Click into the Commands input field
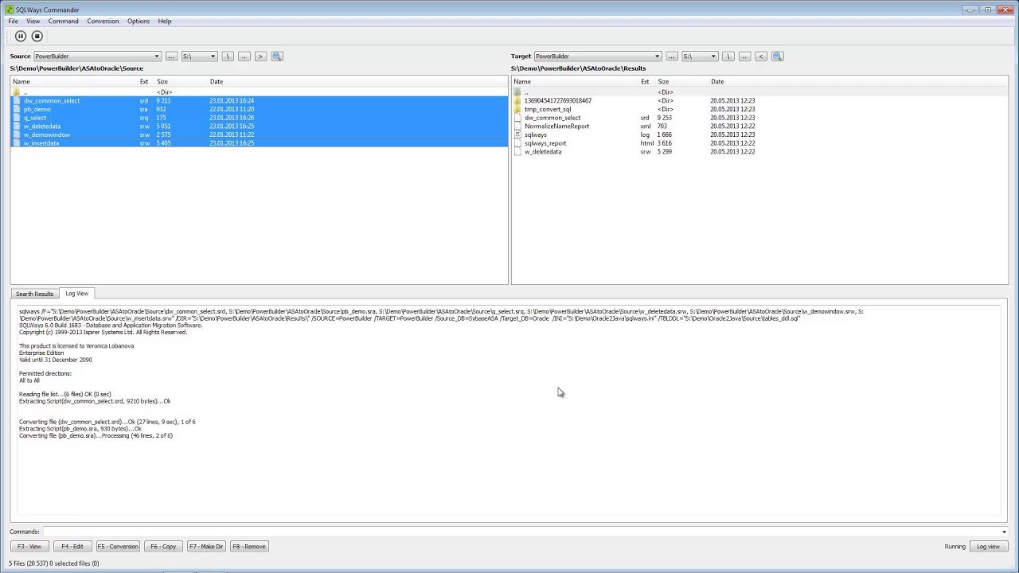 point(521,532)
